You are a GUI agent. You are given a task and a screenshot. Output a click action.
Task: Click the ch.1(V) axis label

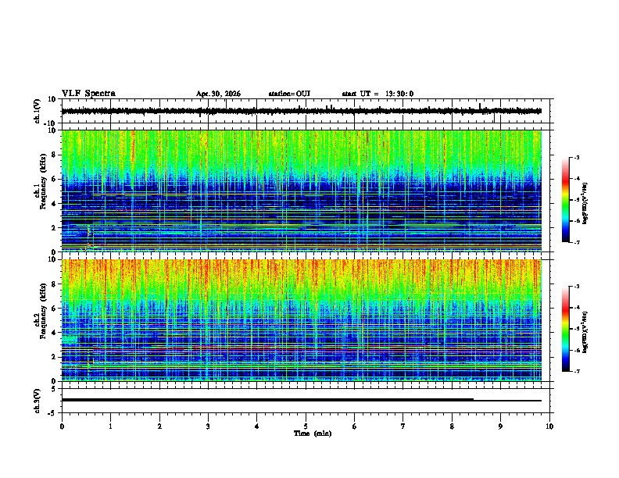[x=38, y=111]
